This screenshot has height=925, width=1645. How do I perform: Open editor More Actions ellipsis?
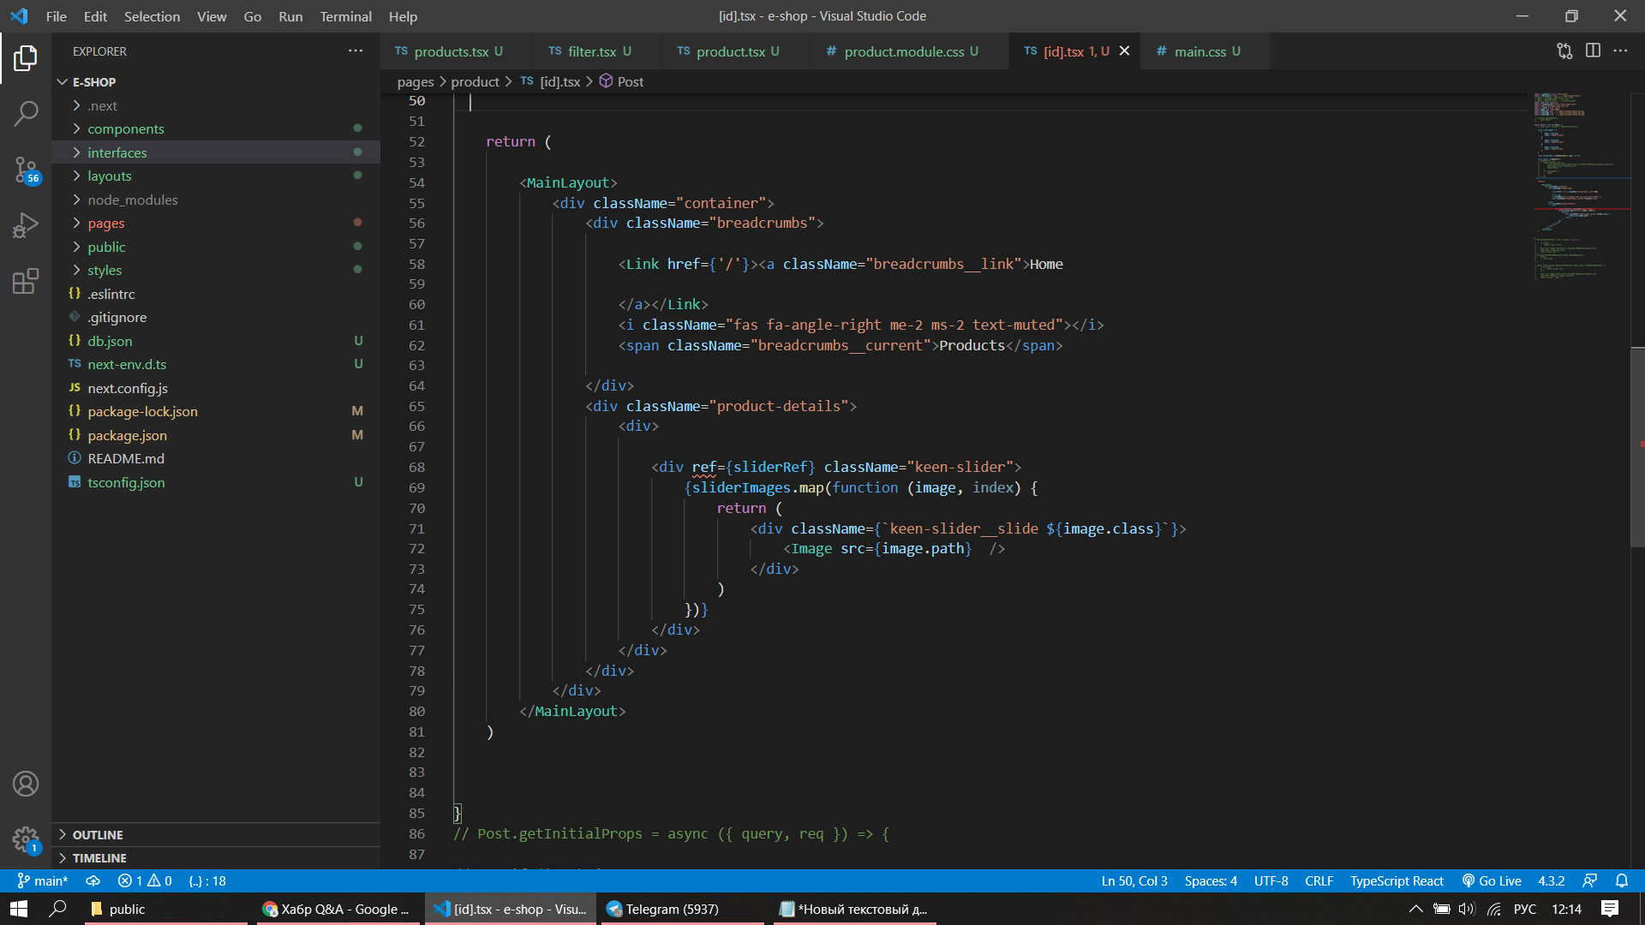tap(1620, 51)
